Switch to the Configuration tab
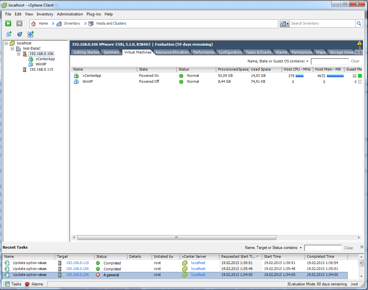Viewport: 368px width, 290px height. coord(230,52)
